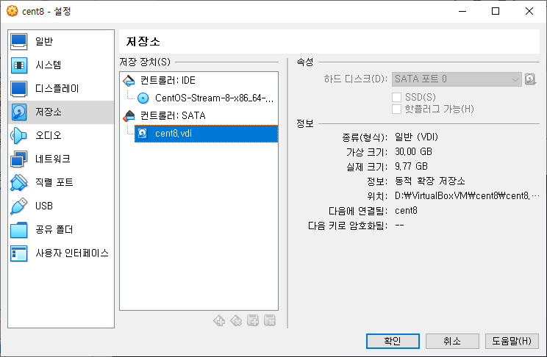Open the 네트워크 (Network) settings category

61,159
